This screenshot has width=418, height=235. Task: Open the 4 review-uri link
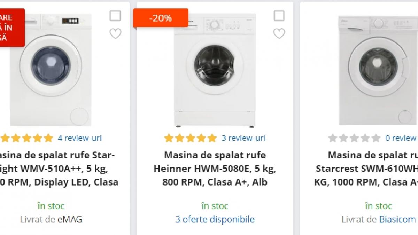pos(79,138)
